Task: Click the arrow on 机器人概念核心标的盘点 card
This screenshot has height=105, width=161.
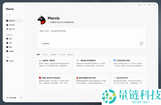Action: (69, 86)
